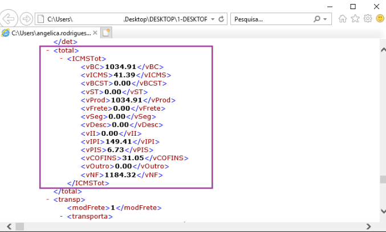Click the closing </ICMSTot> tag
386x232 pixels.
88,184
